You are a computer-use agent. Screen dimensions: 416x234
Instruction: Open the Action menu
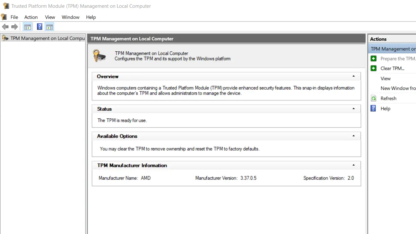(31, 17)
